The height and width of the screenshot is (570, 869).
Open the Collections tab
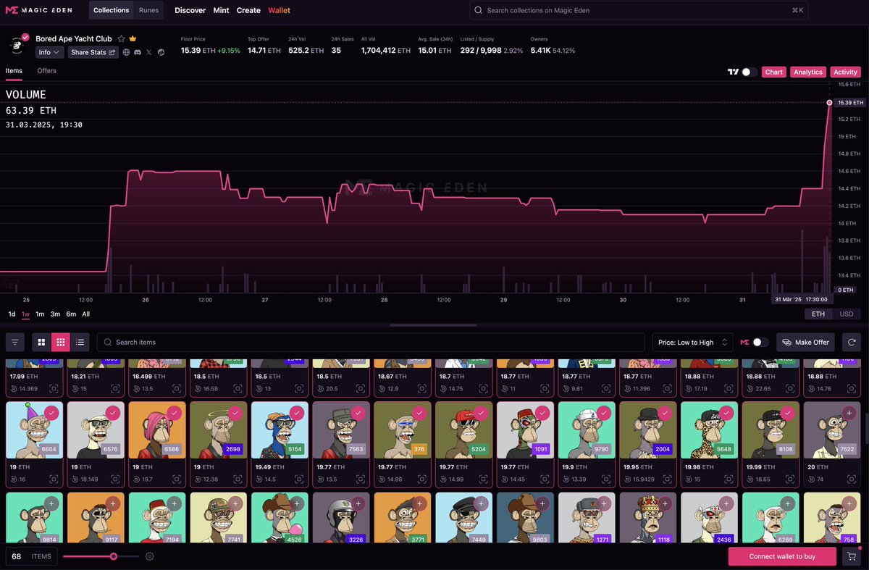(x=112, y=10)
